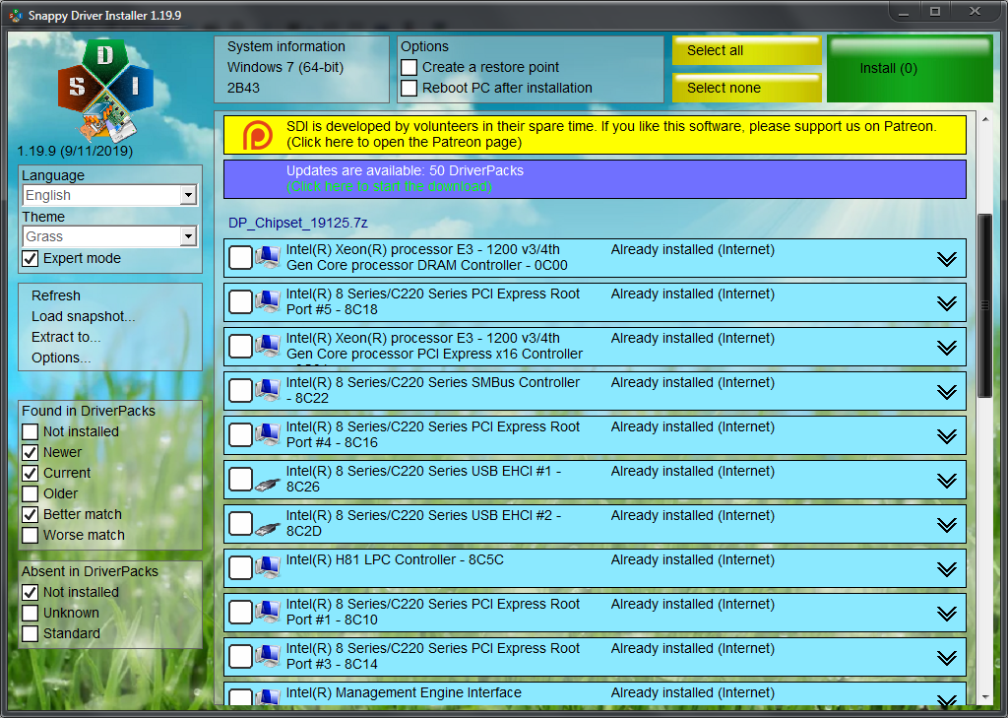Click computer icon for DRAM Controller 0C00
Image resolution: width=1008 pixels, height=718 pixels.
(268, 257)
